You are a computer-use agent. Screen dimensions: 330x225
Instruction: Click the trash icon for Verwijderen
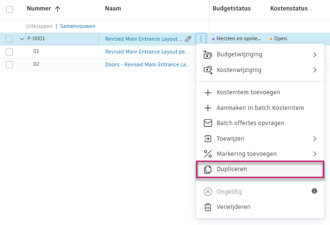(x=207, y=207)
